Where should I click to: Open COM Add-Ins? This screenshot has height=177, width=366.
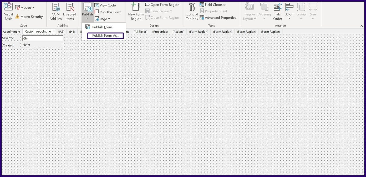(55, 12)
